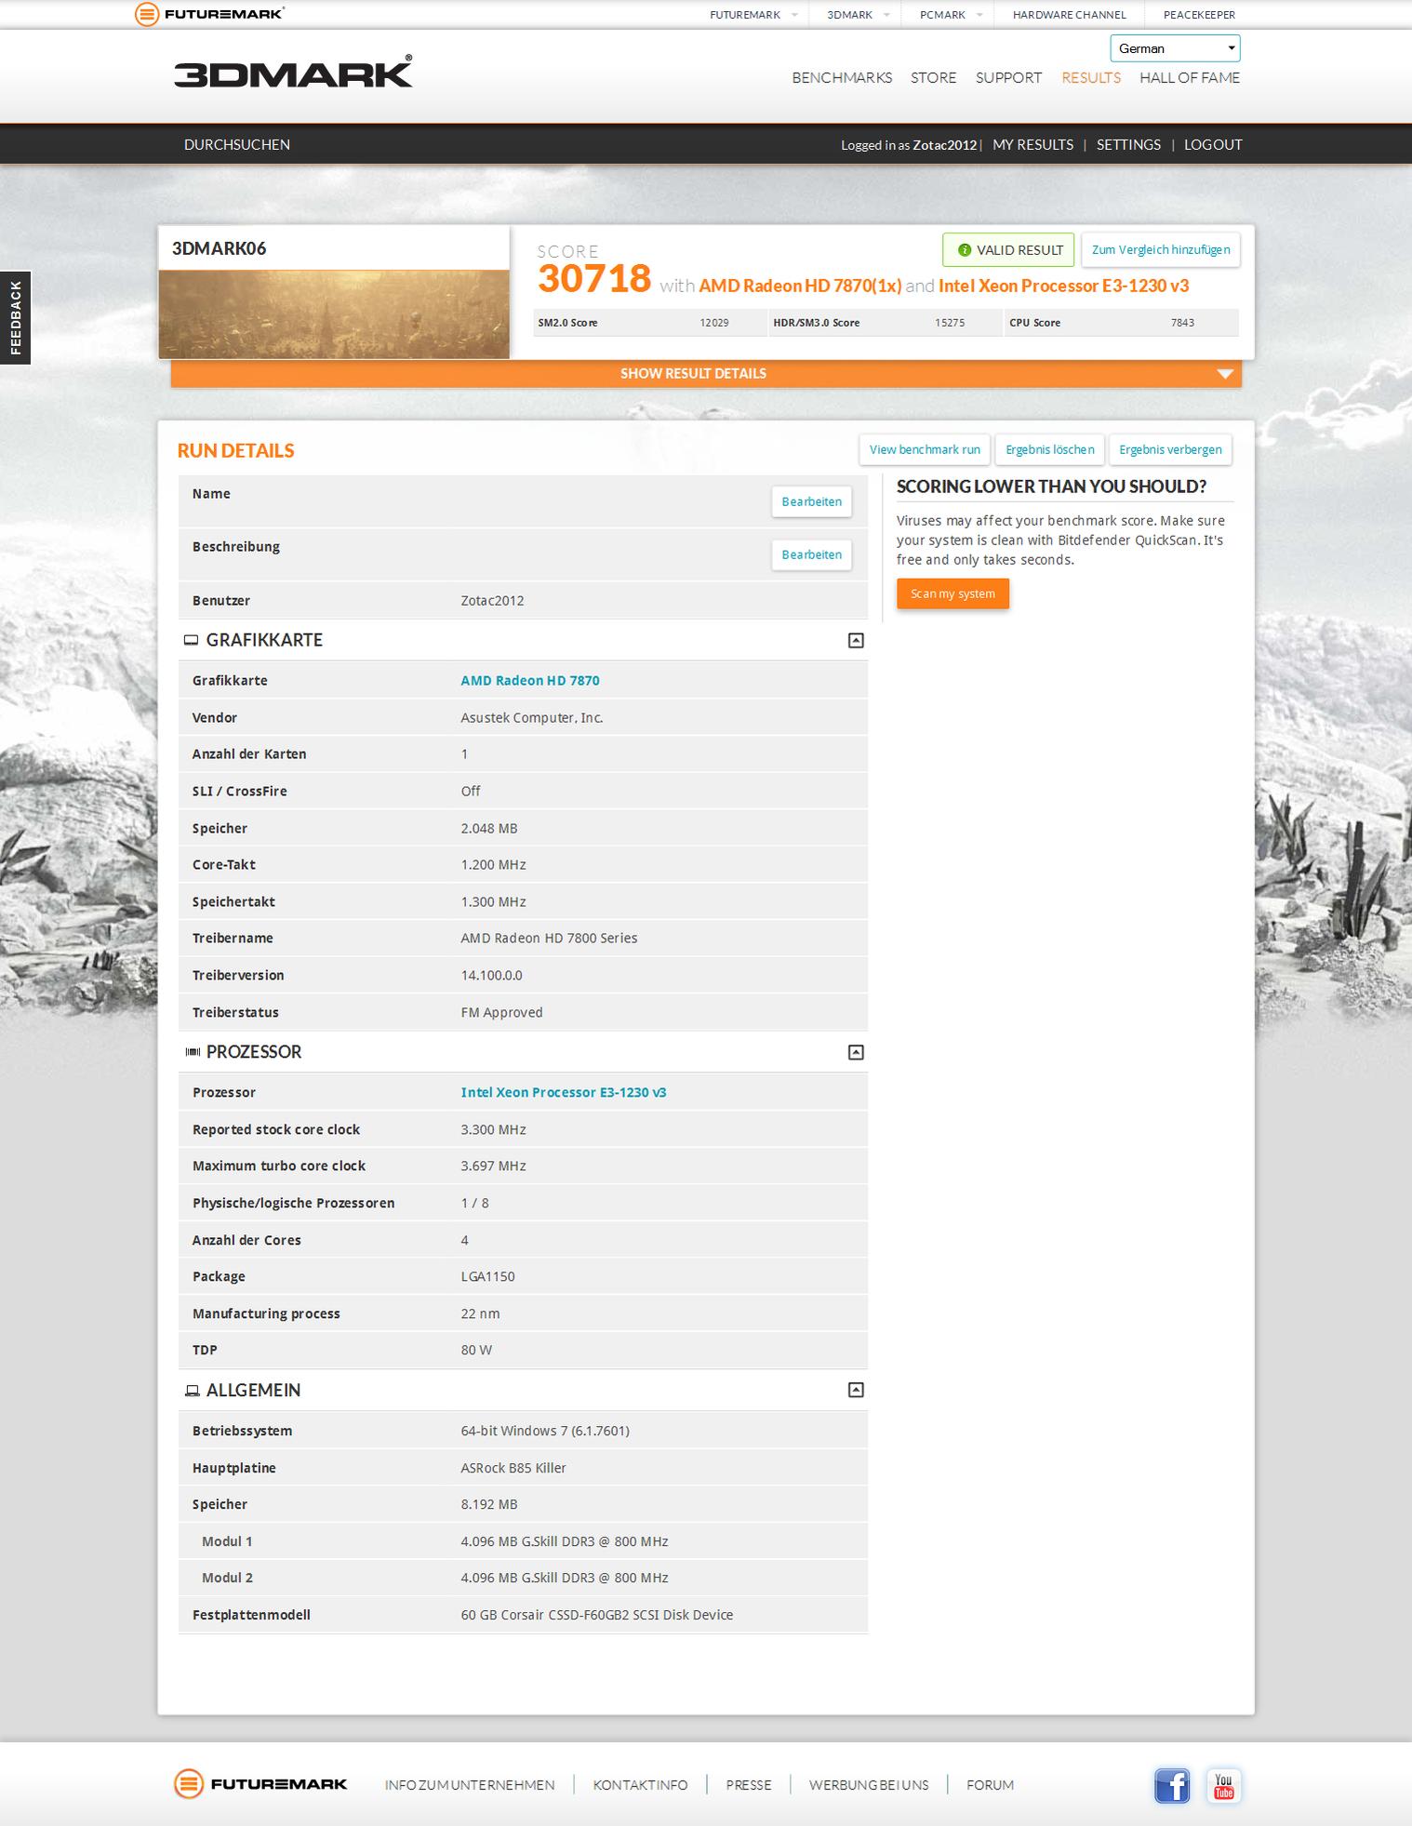Click SM2.0 Score value 12029
The image size is (1412, 1826).
(714, 323)
